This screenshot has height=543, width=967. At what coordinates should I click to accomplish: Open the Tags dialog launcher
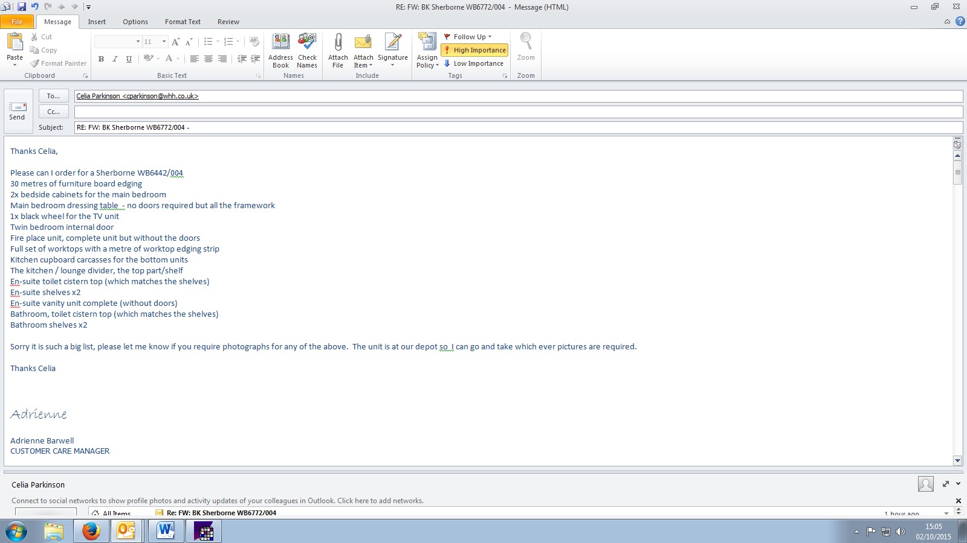(x=505, y=76)
